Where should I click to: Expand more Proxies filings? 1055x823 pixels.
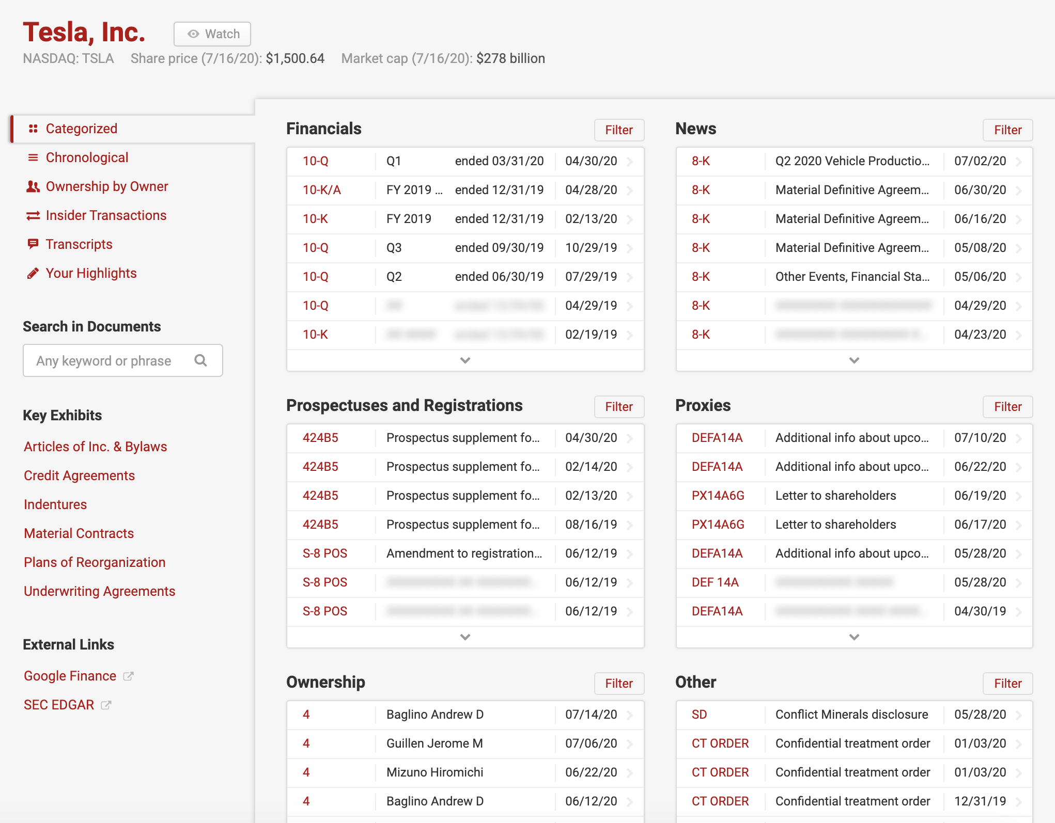(x=854, y=637)
